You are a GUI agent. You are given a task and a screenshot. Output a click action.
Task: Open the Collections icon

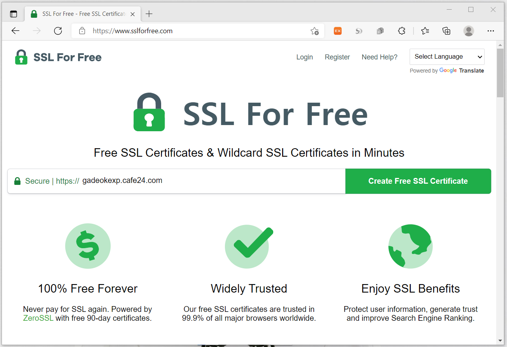pos(446,31)
